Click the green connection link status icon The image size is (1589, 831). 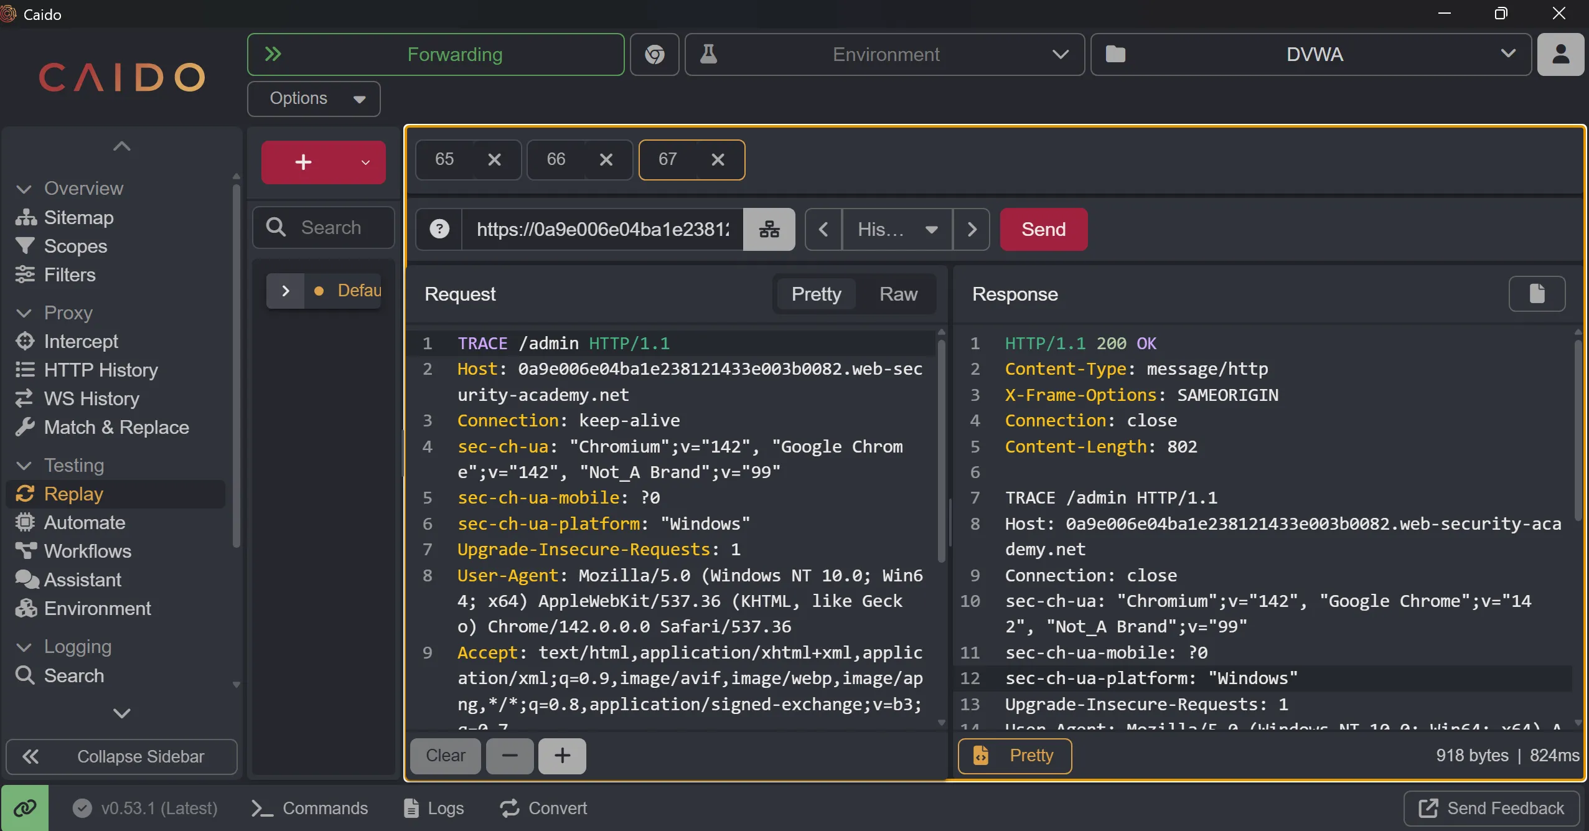25,808
